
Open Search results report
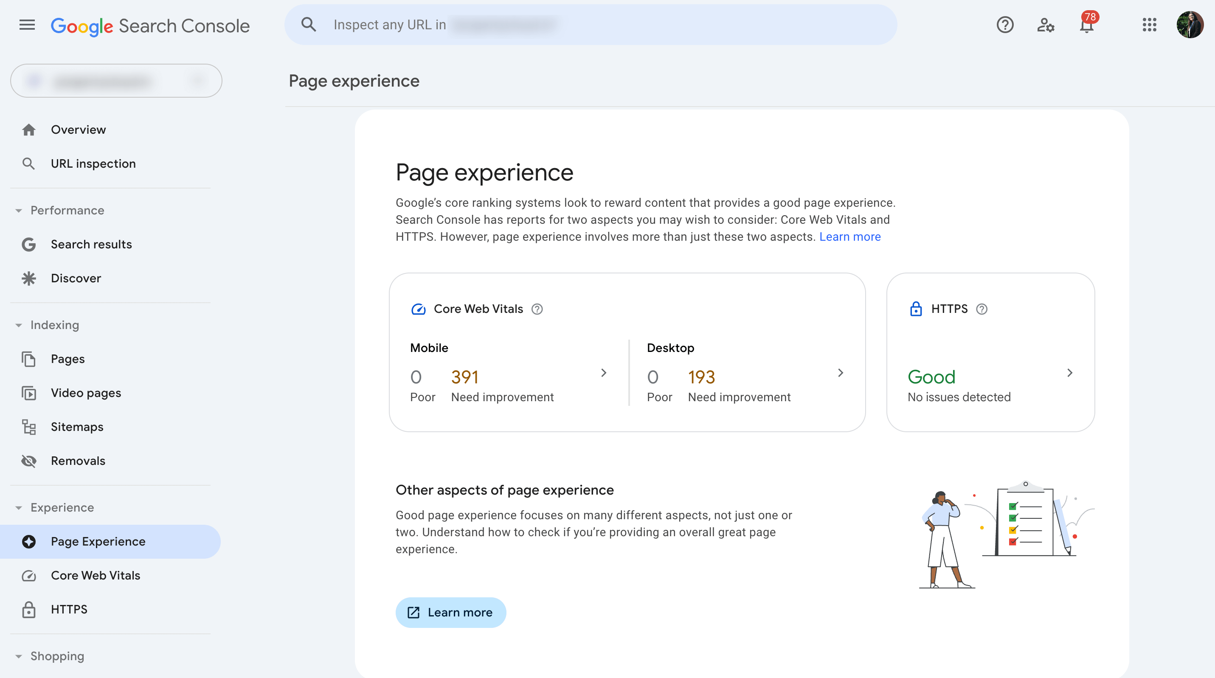[110, 245]
